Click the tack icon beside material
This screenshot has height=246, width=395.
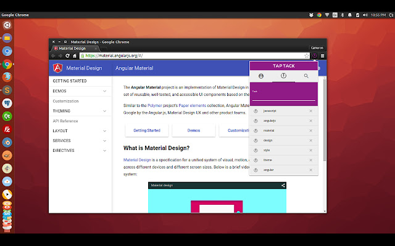pyautogui.click(x=256, y=130)
